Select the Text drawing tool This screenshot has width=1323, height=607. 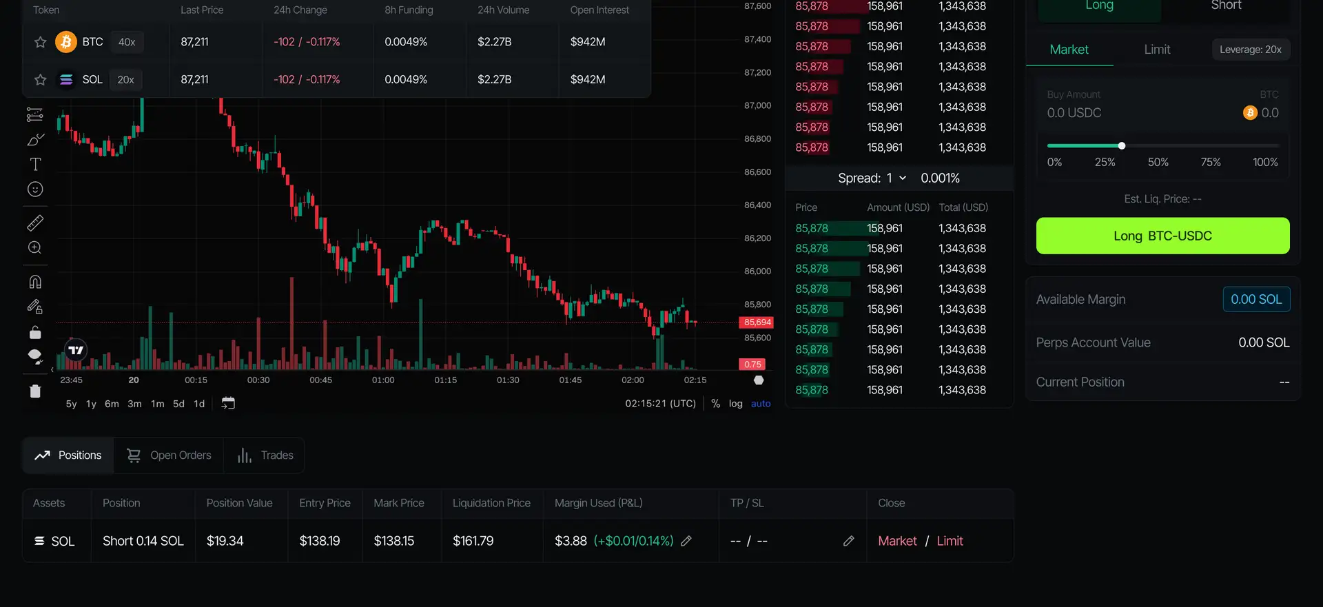35,165
